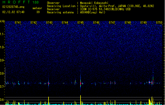
Task: Click the 0.6 kHz axis label
Action: pos(2,100)
